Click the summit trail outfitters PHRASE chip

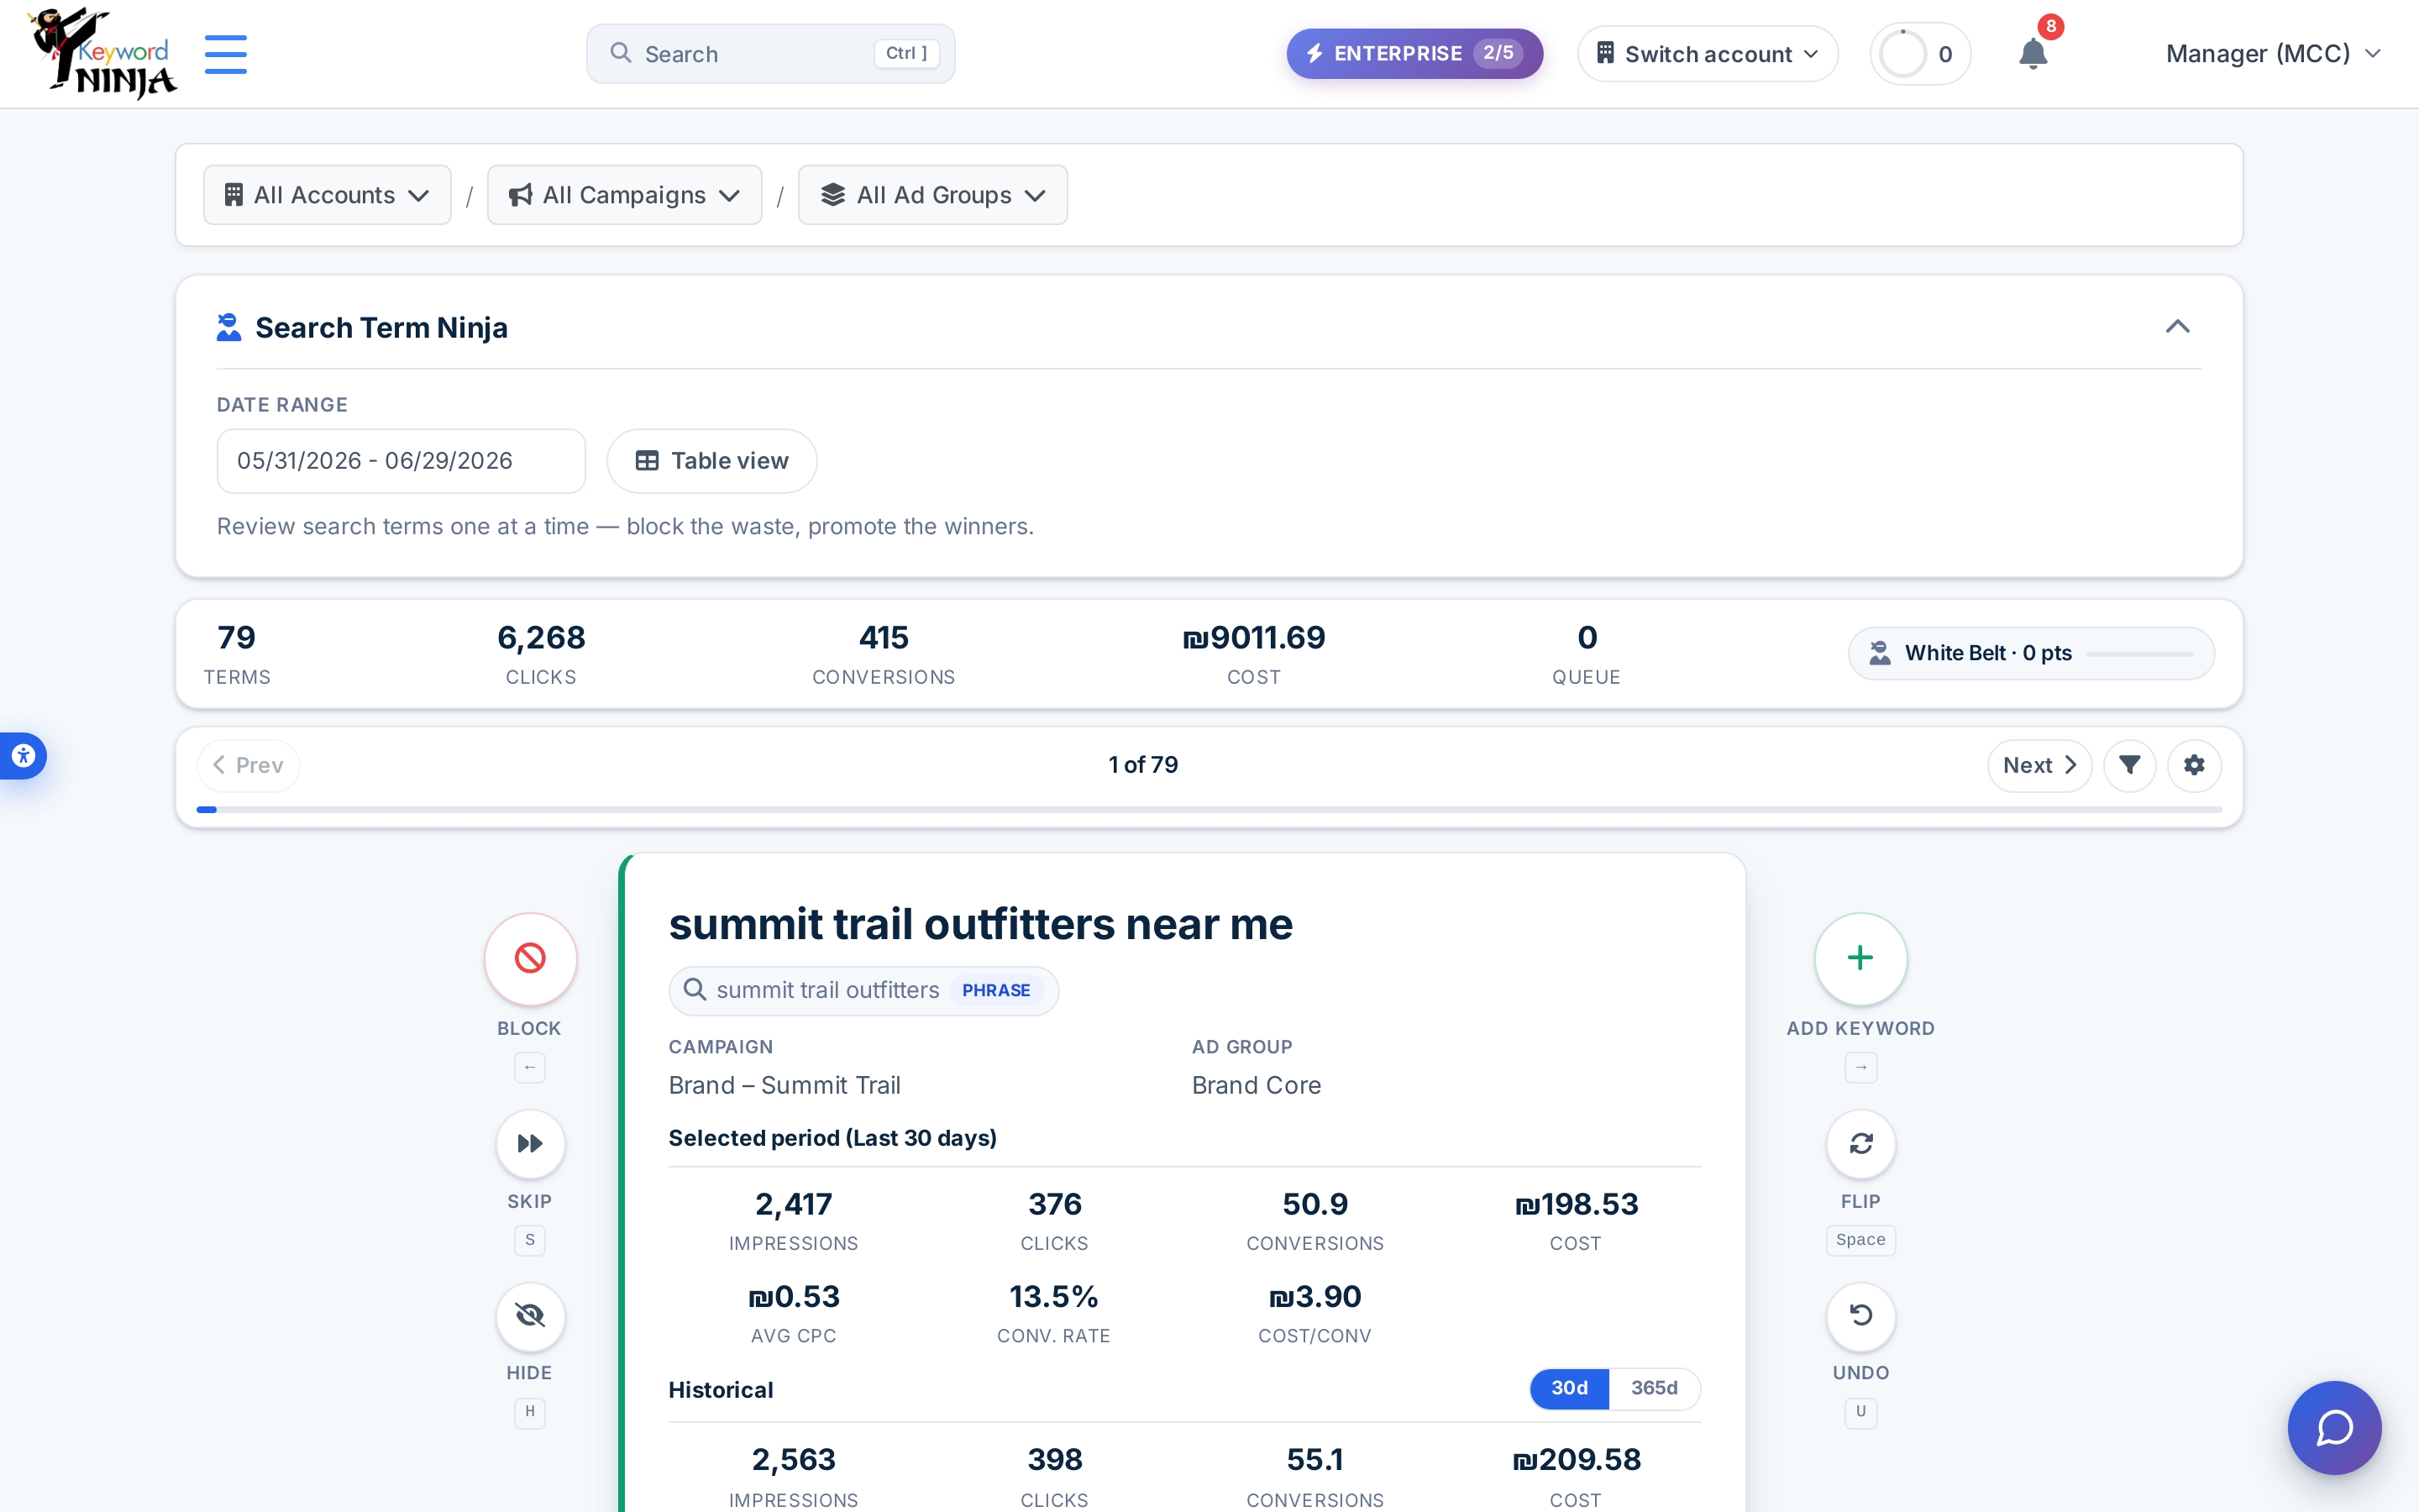point(863,990)
